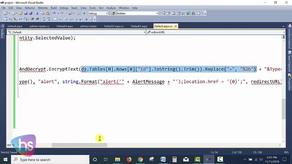Click the AlertMessage variable in the code
This screenshot has height=164, width=292.
[148, 82]
